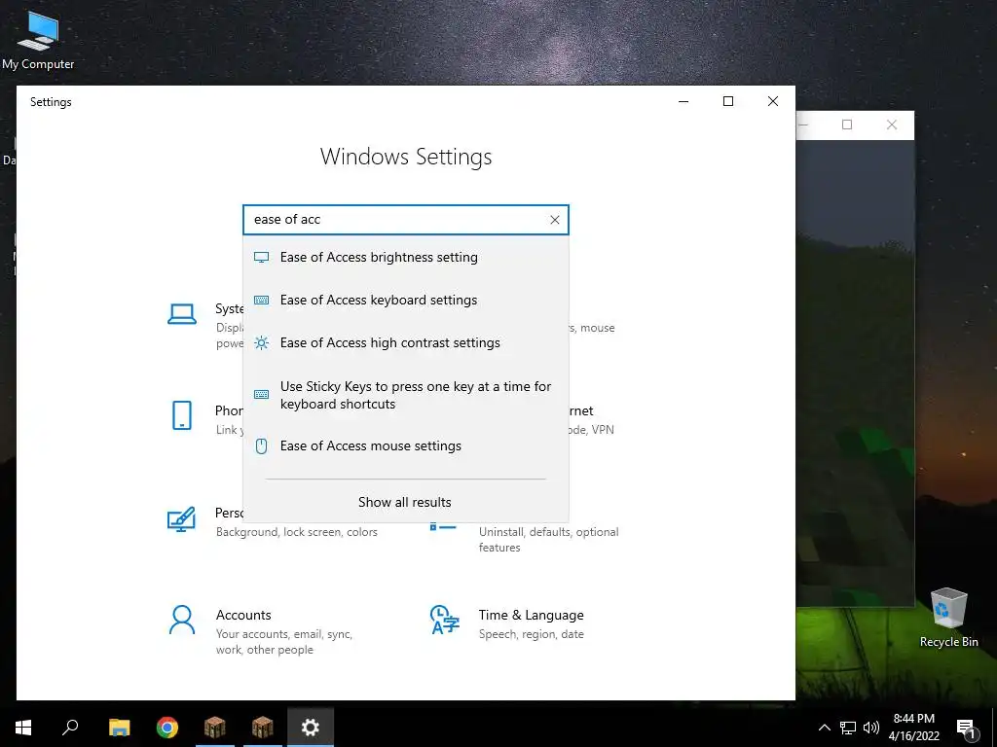Open the Time & Language icon

444,620
